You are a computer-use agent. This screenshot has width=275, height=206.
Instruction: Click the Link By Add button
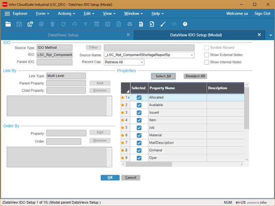(100, 83)
